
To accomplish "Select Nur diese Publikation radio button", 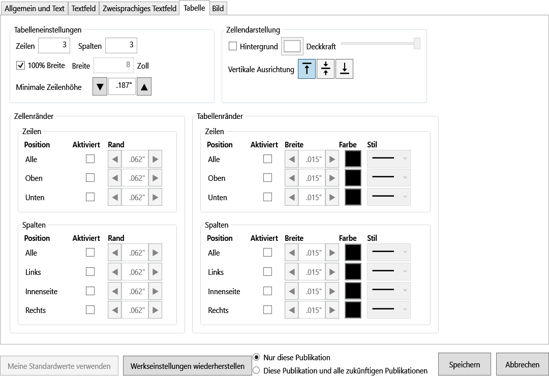I will coord(256,357).
